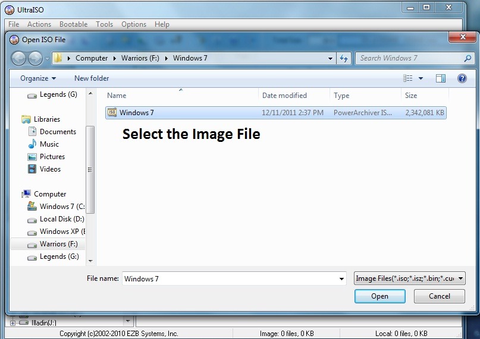Click the Forward navigation arrow button
The width and height of the screenshot is (480, 339).
point(35,58)
